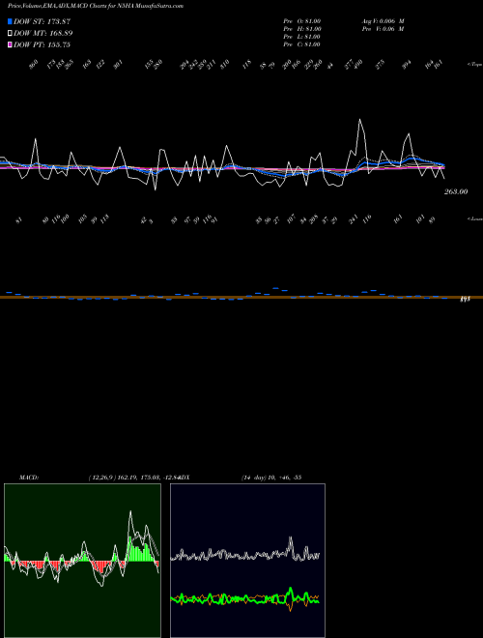Open the ADX indicator panel
This screenshot has height=638, width=483.
[247, 561]
